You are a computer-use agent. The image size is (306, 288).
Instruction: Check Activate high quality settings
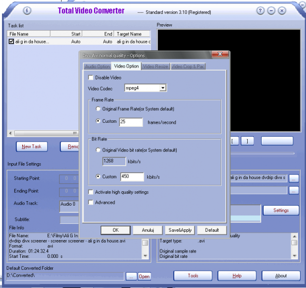[x=90, y=192]
